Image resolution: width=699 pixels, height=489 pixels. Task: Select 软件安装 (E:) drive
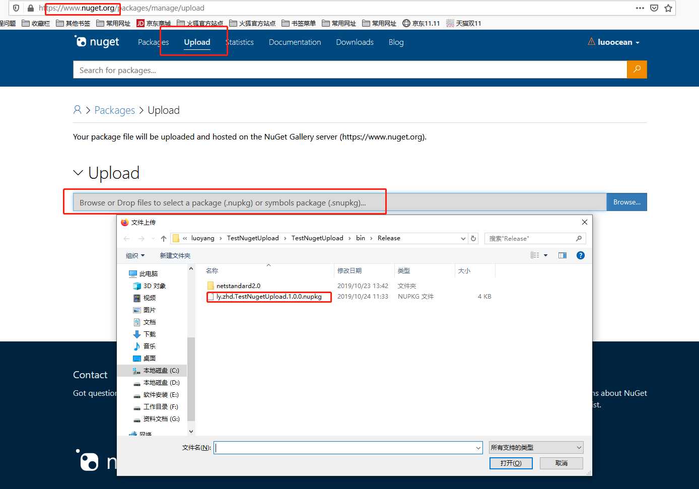(x=156, y=394)
